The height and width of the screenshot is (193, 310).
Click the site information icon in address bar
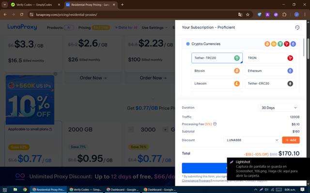point(31,14)
